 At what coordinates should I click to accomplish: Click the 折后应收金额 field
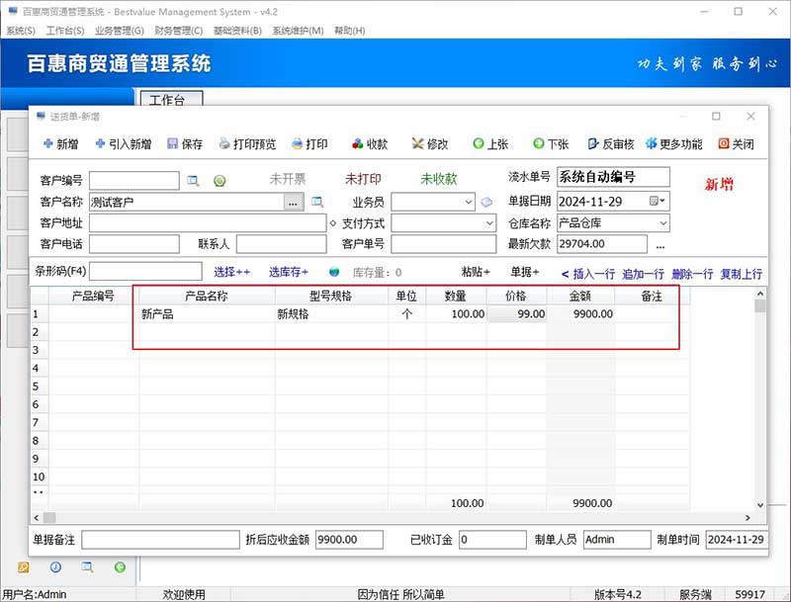click(349, 540)
